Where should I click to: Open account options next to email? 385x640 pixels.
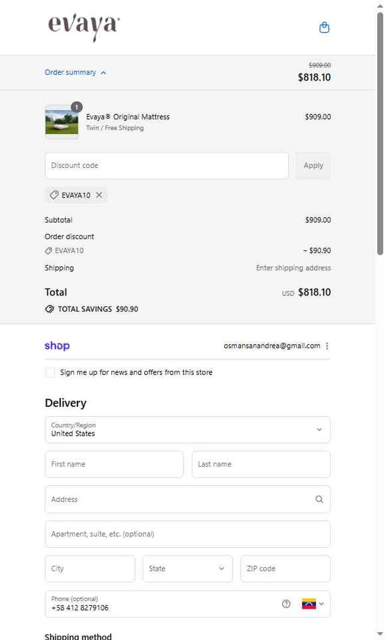tap(327, 346)
